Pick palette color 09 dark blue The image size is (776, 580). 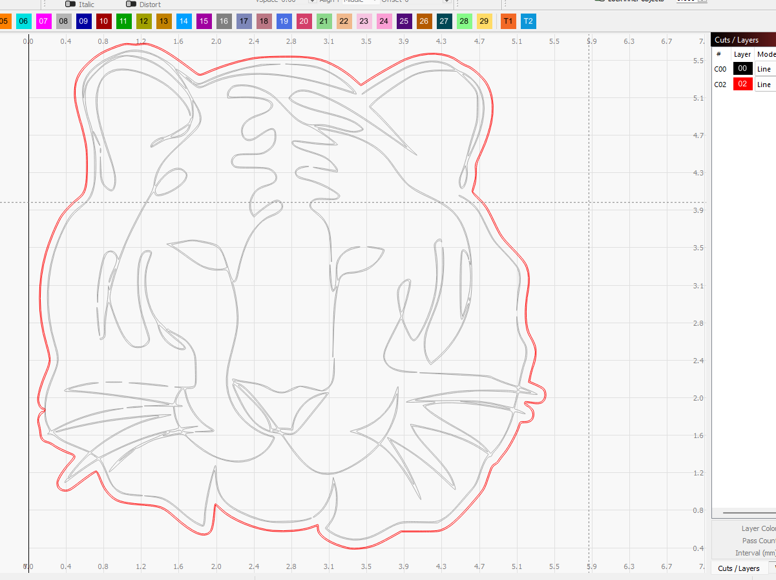83,21
